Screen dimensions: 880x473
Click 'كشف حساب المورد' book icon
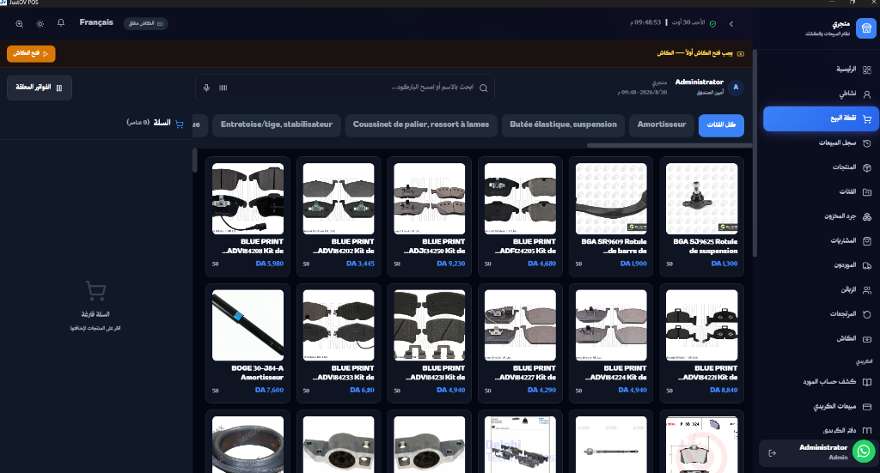(x=866, y=382)
